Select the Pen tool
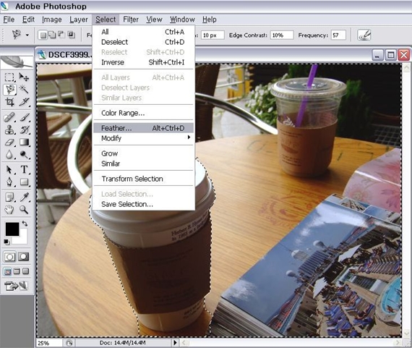412x348 pixels. tap(9, 182)
